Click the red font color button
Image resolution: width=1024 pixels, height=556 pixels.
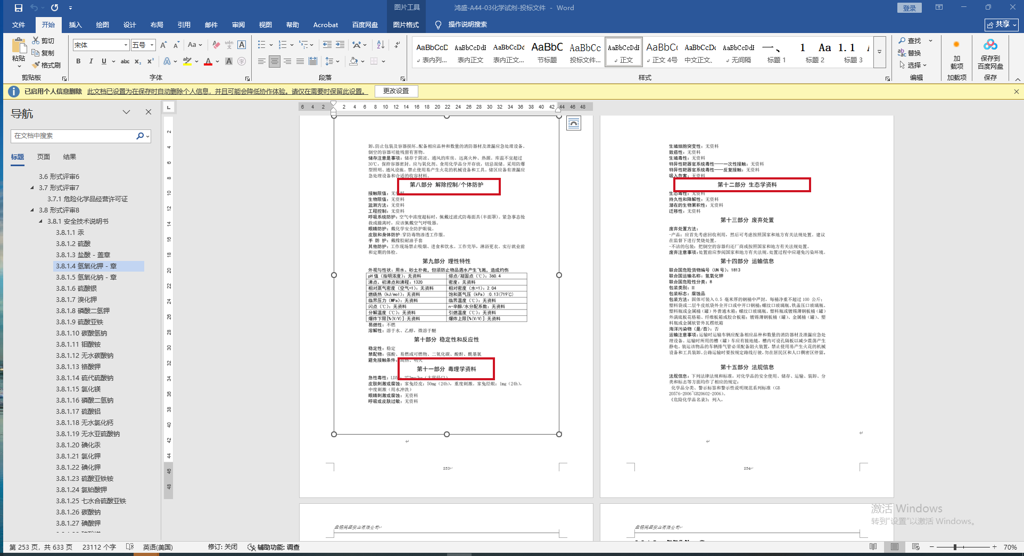208,61
